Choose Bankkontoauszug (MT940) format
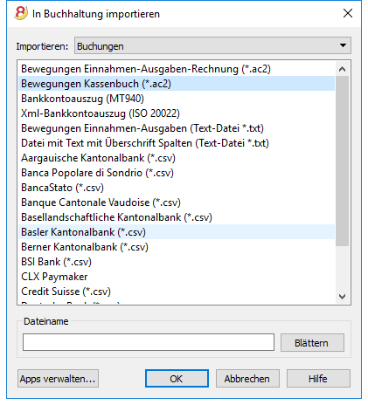 [x=177, y=99]
